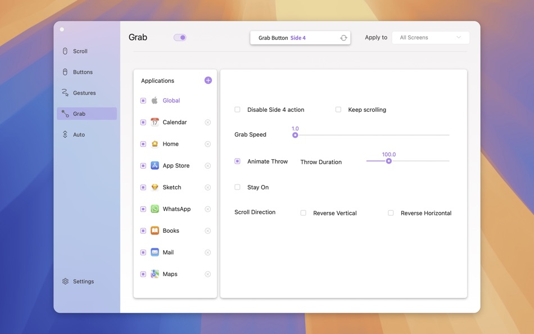Open the Scroll section
Screen dimensions: 534x334
point(87,51)
